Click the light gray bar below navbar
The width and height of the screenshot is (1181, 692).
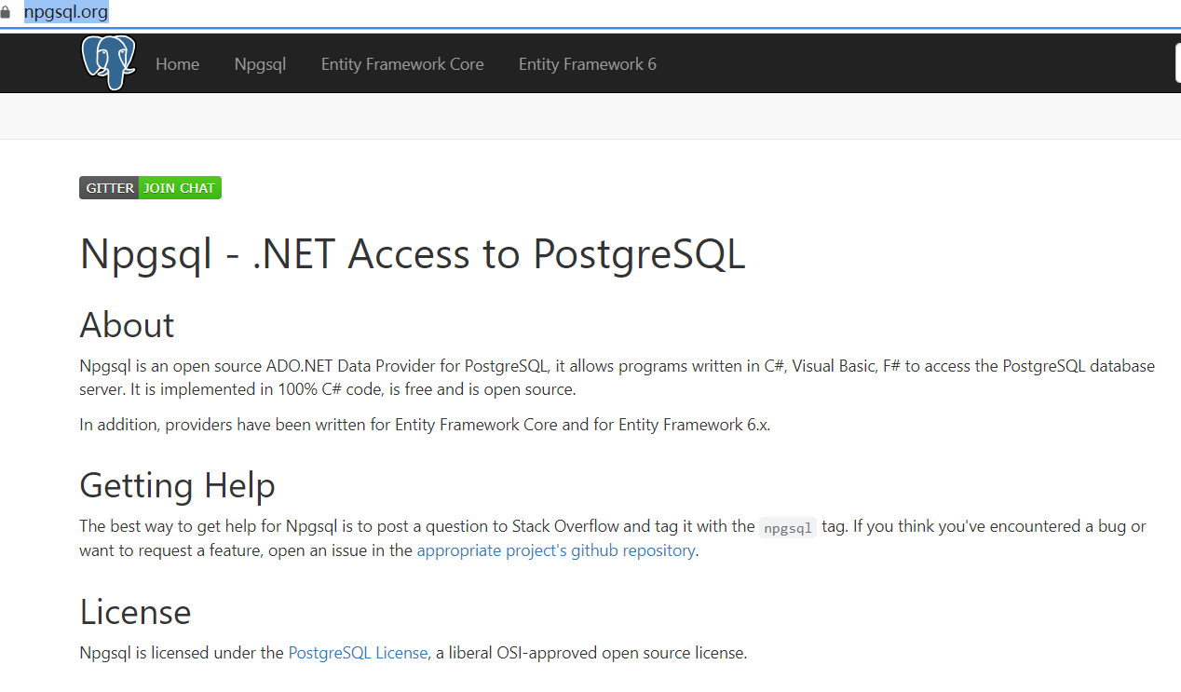point(590,116)
